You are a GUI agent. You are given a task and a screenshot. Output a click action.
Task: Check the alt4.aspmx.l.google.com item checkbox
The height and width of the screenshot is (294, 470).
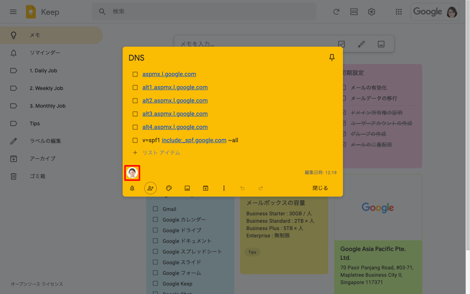coord(135,127)
